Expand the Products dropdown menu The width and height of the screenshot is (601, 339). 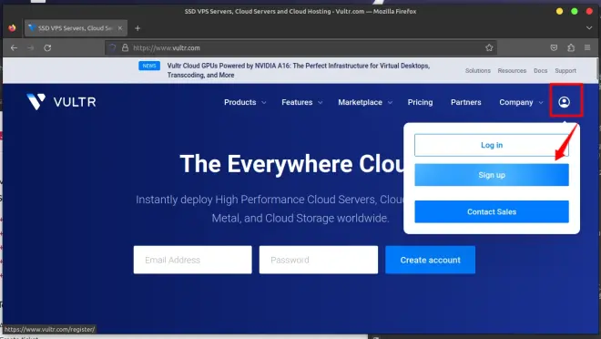(245, 102)
